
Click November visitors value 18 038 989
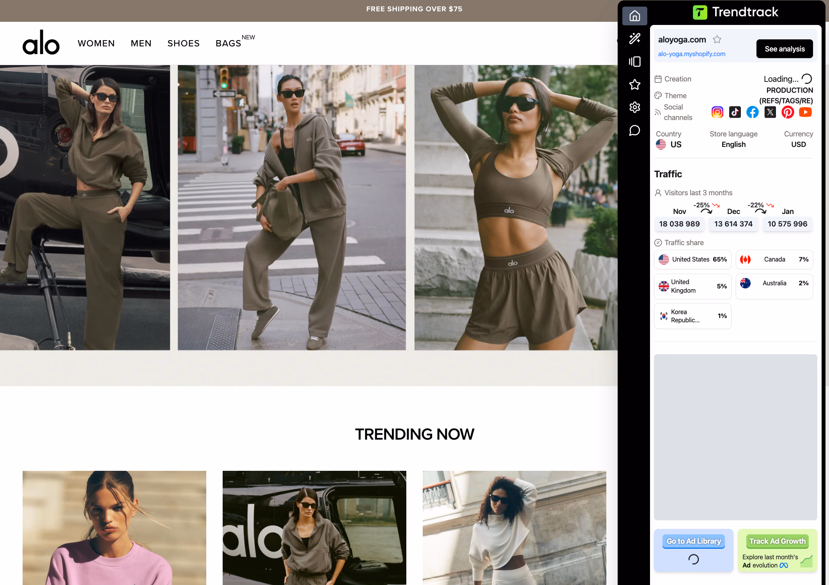[x=679, y=224]
